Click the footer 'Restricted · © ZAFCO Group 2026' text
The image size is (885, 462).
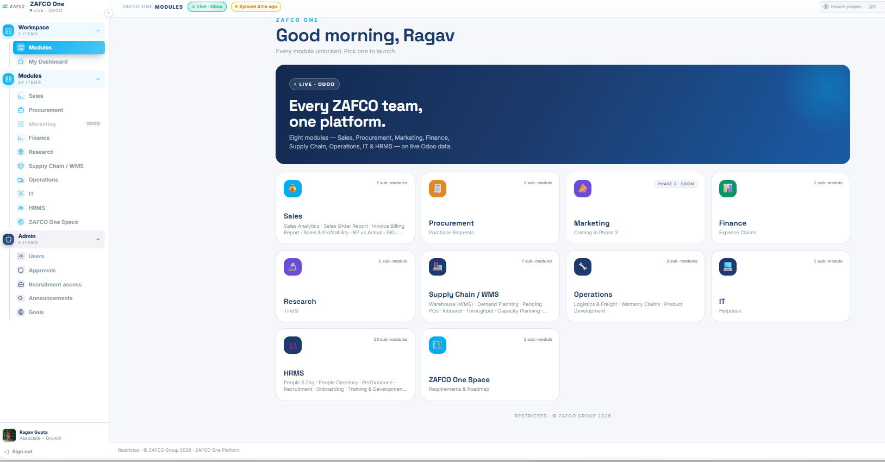click(x=179, y=450)
